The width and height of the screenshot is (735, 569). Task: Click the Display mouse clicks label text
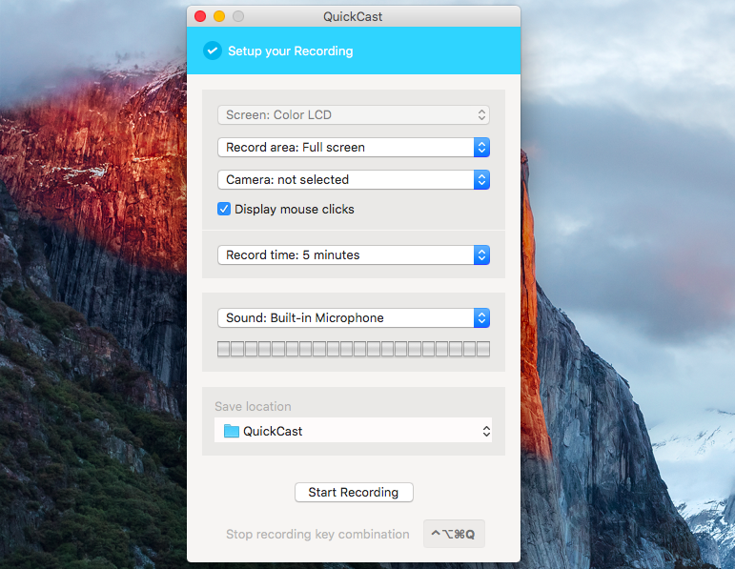pyautogui.click(x=295, y=209)
